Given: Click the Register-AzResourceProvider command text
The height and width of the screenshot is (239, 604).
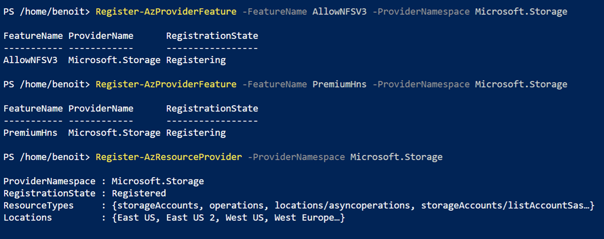Looking at the screenshot, I should tap(168, 157).
